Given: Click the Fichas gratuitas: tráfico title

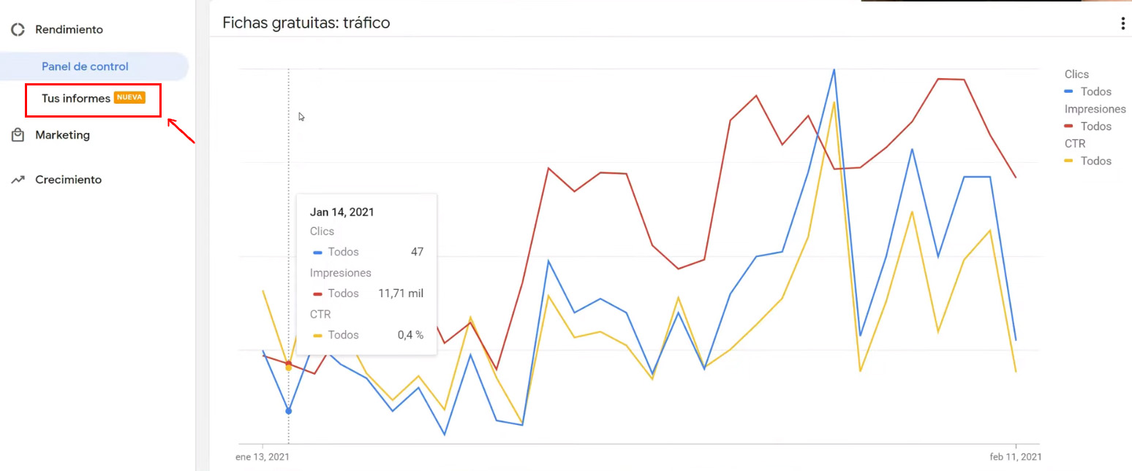Looking at the screenshot, I should pos(306,23).
